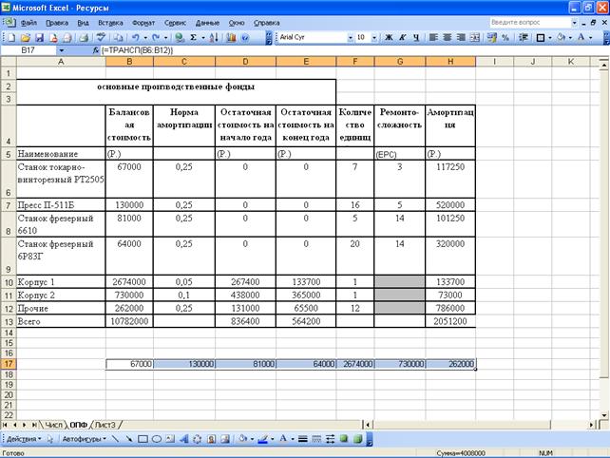Apply the percent style icon
This screenshot has width=610, height=458.
coord(505,37)
